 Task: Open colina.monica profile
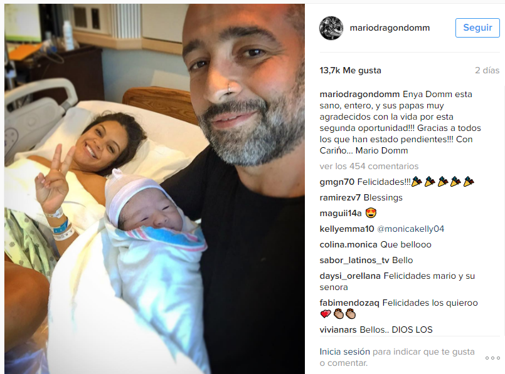(x=348, y=245)
